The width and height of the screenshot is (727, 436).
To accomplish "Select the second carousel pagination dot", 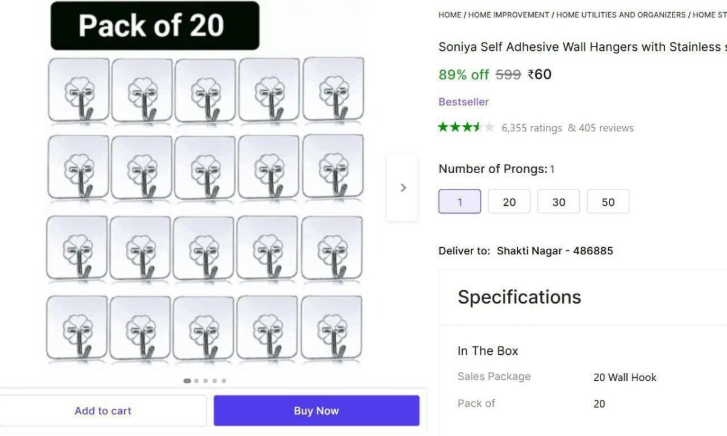I will point(196,381).
